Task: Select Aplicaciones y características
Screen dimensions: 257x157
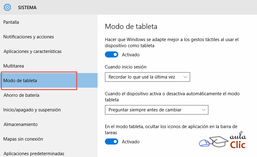Action: (x=33, y=51)
